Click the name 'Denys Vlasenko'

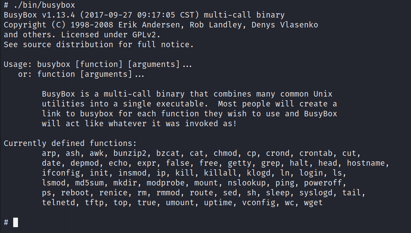285,25
